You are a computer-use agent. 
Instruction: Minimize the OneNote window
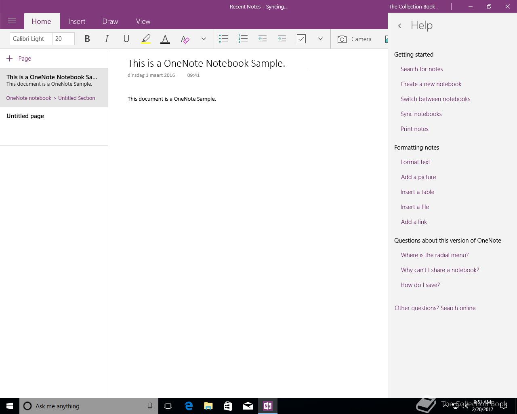(x=471, y=6)
